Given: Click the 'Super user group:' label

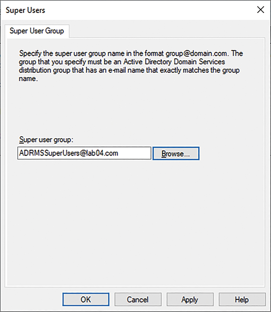Looking at the screenshot, I should point(46,140).
